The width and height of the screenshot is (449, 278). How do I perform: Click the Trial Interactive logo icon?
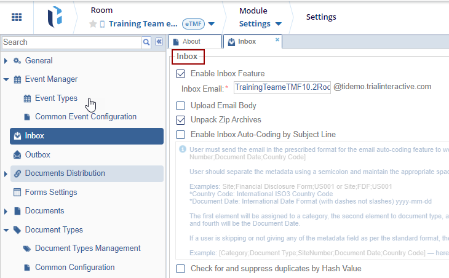55,17
